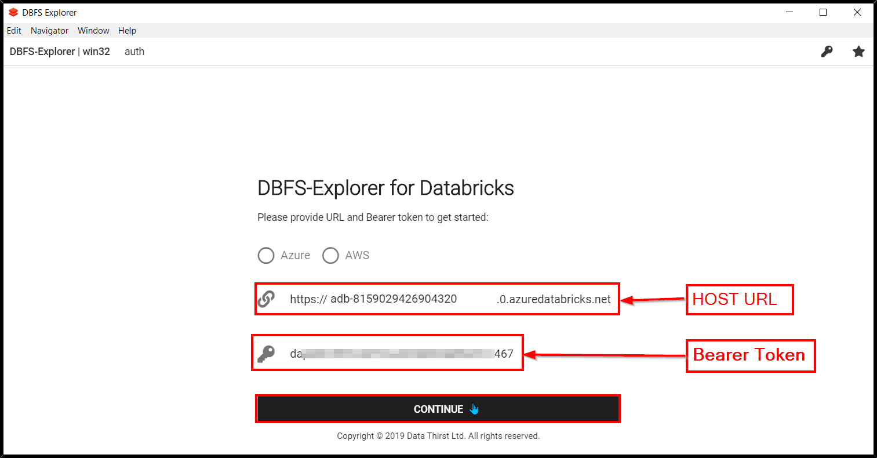Click the DBFS Explorer app logo in title bar

point(13,12)
